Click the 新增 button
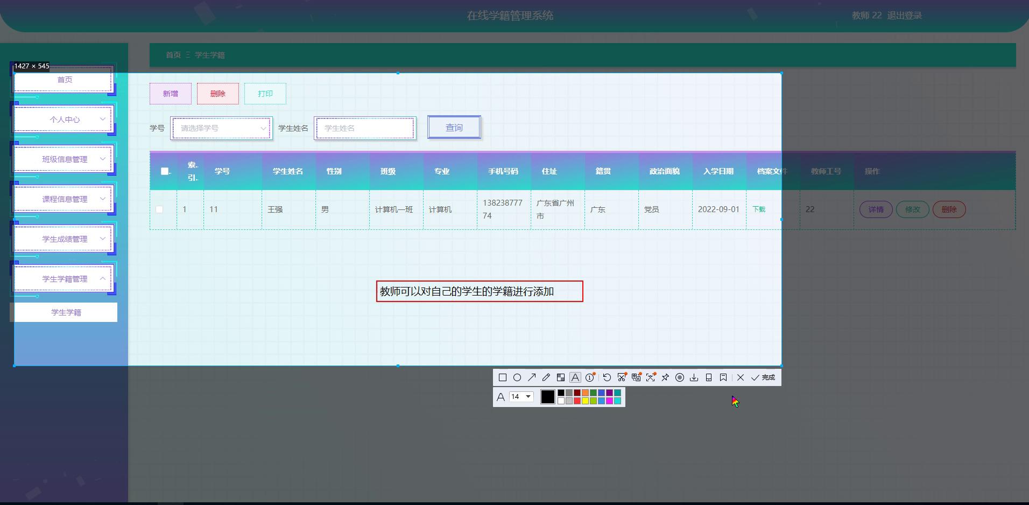 click(x=171, y=94)
